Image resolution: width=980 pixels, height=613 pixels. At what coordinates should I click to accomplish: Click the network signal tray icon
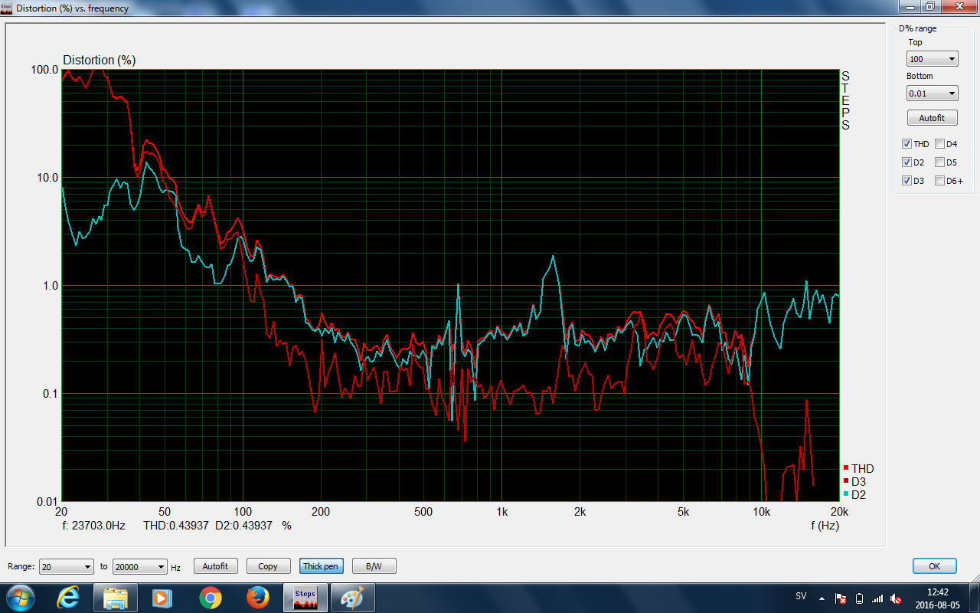coord(877,598)
